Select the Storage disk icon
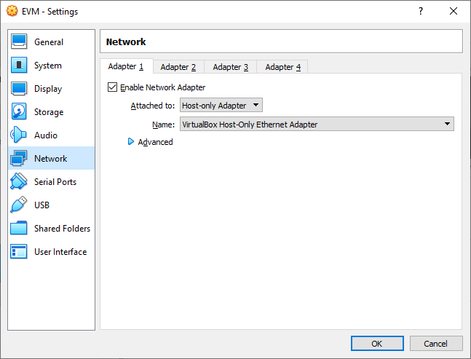Viewport: 471px width, 359px height. [20, 112]
